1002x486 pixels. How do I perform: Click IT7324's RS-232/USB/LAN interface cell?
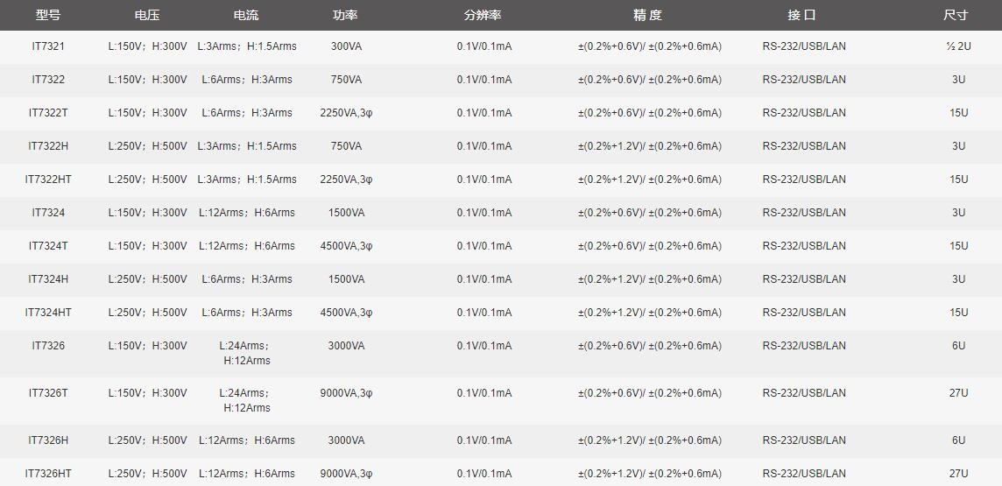[804, 213]
